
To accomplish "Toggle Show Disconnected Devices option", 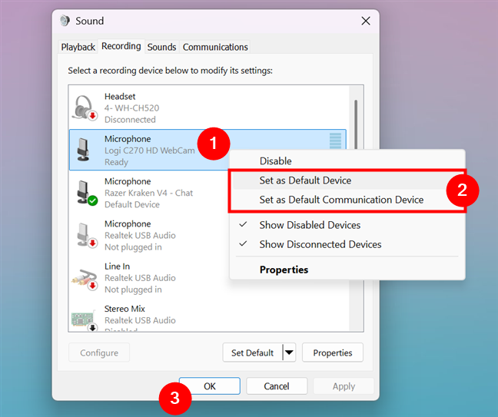I will [x=347, y=244].
